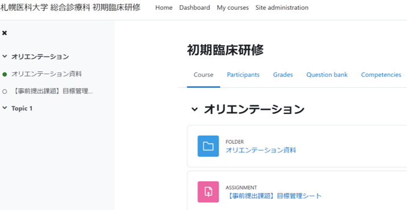
Task: Click empty completion circle beside 【事前提出課題】
Action: [x=5, y=92]
